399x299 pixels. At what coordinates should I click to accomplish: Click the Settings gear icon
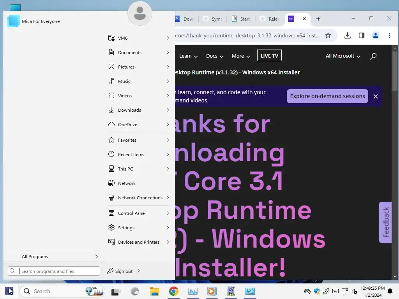coord(111,227)
